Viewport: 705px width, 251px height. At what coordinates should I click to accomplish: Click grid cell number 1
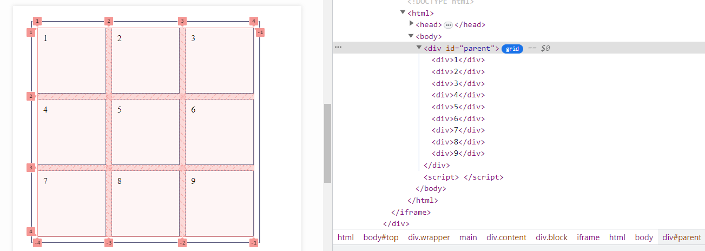[x=71, y=61]
